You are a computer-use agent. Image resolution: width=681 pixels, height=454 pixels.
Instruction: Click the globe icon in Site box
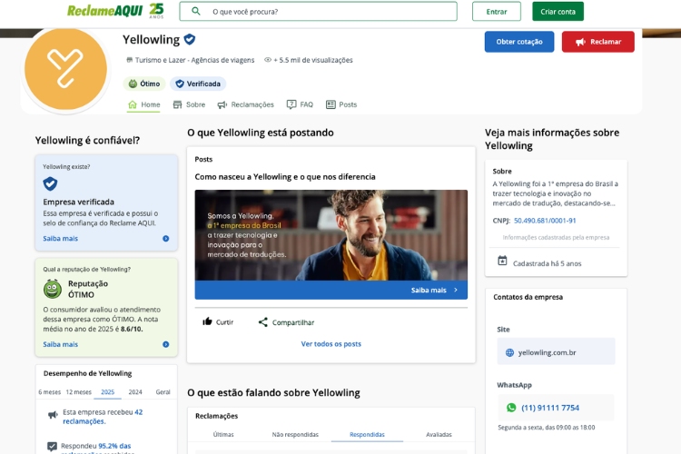(510, 353)
